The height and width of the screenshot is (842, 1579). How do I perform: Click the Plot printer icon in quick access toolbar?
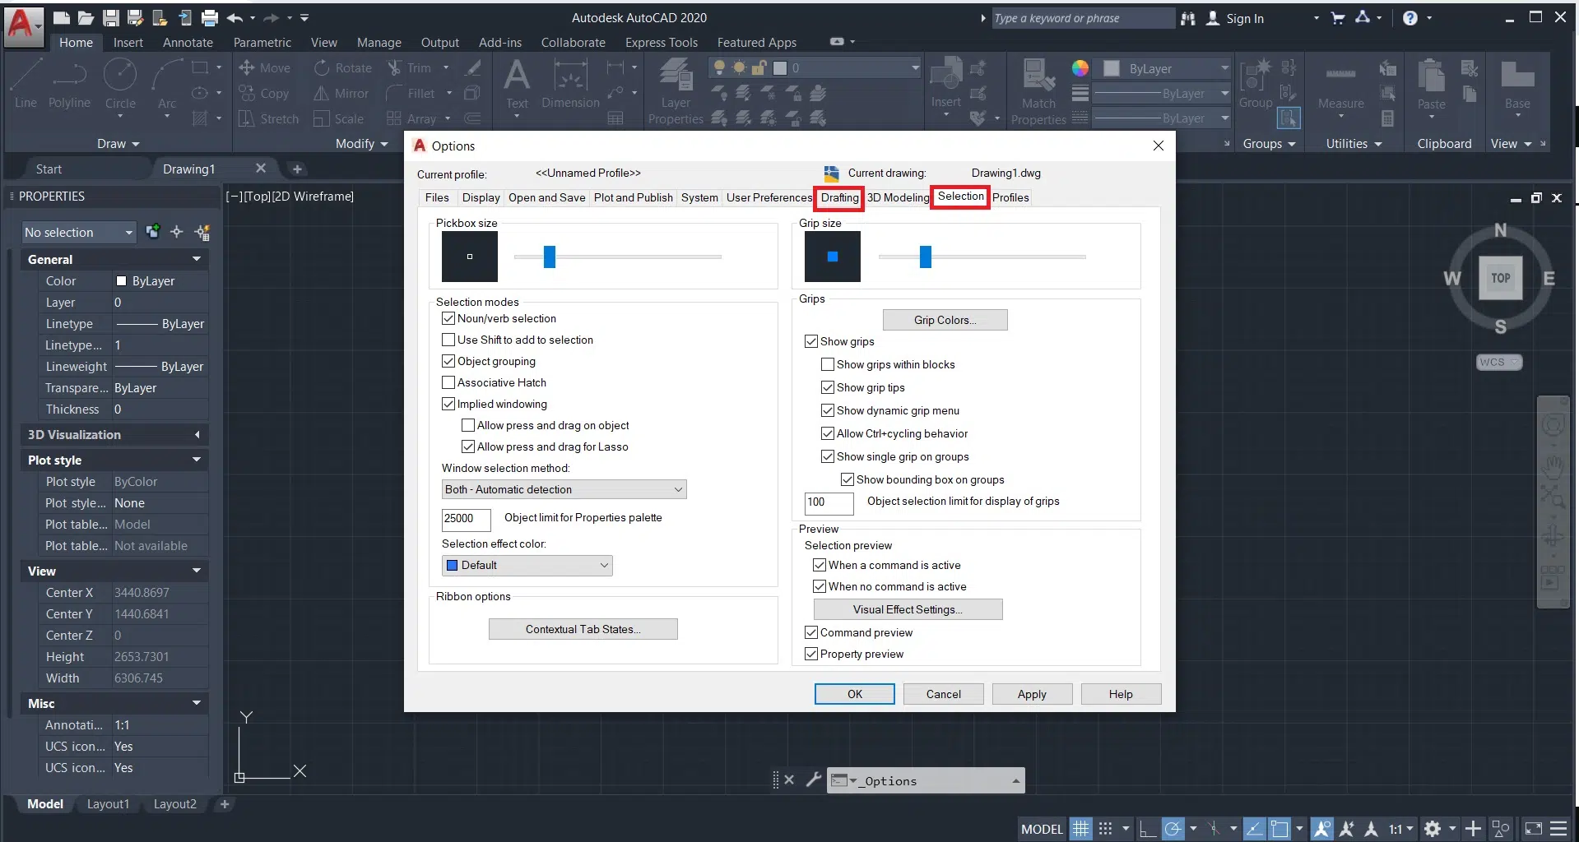coord(210,17)
